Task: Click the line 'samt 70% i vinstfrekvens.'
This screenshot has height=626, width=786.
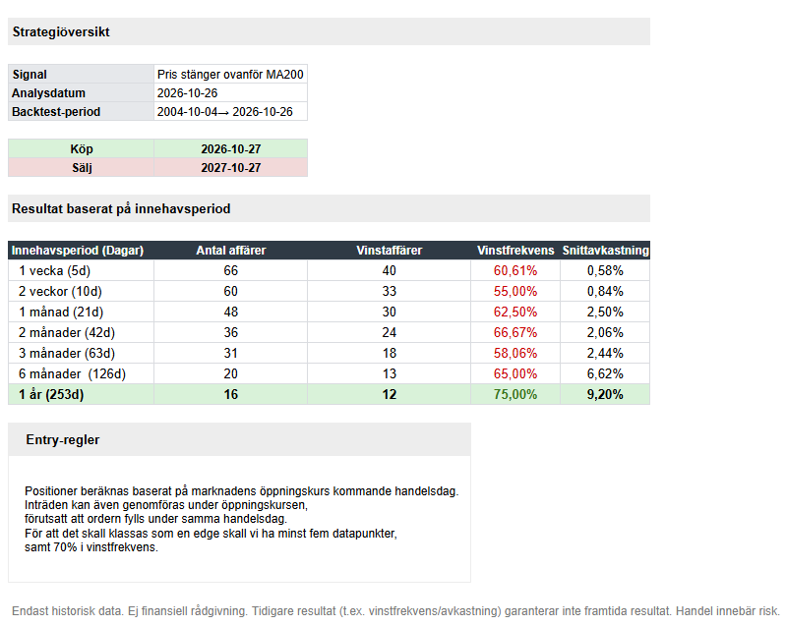Action: click(91, 547)
